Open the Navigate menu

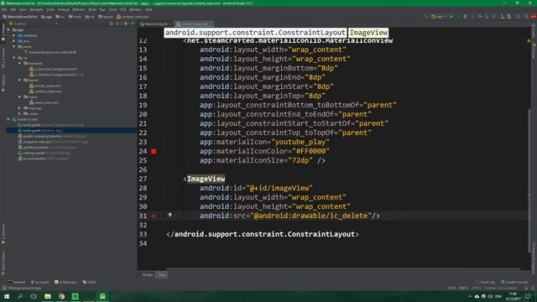[x=36, y=9]
